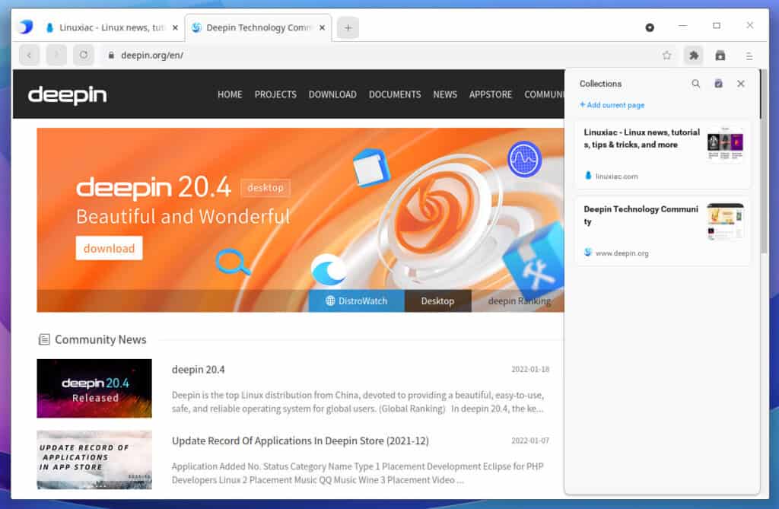Close the Collections panel
Image resolution: width=779 pixels, height=509 pixels.
740,84
